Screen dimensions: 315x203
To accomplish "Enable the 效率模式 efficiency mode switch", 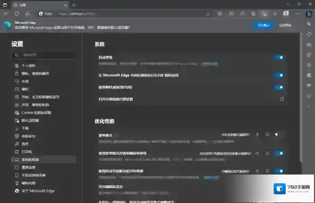I will click(x=279, y=134).
